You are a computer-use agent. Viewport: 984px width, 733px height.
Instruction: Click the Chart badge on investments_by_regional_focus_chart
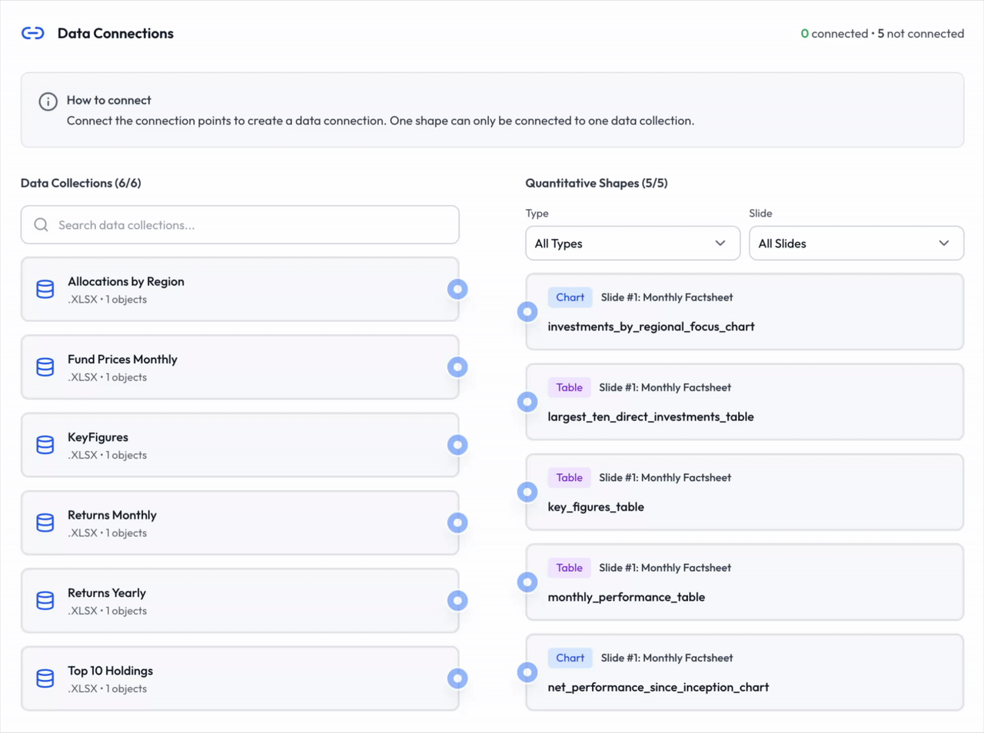pos(570,297)
